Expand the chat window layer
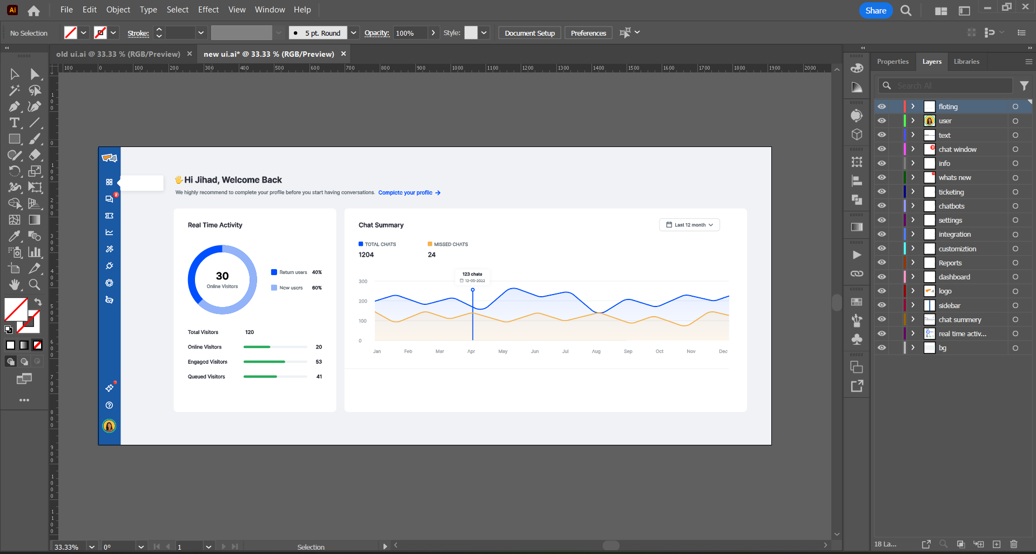The image size is (1036, 554). (913, 149)
